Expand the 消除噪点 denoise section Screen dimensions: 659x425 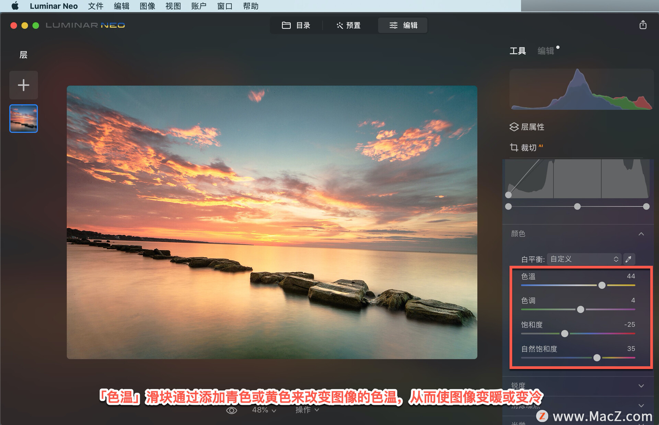click(641, 405)
